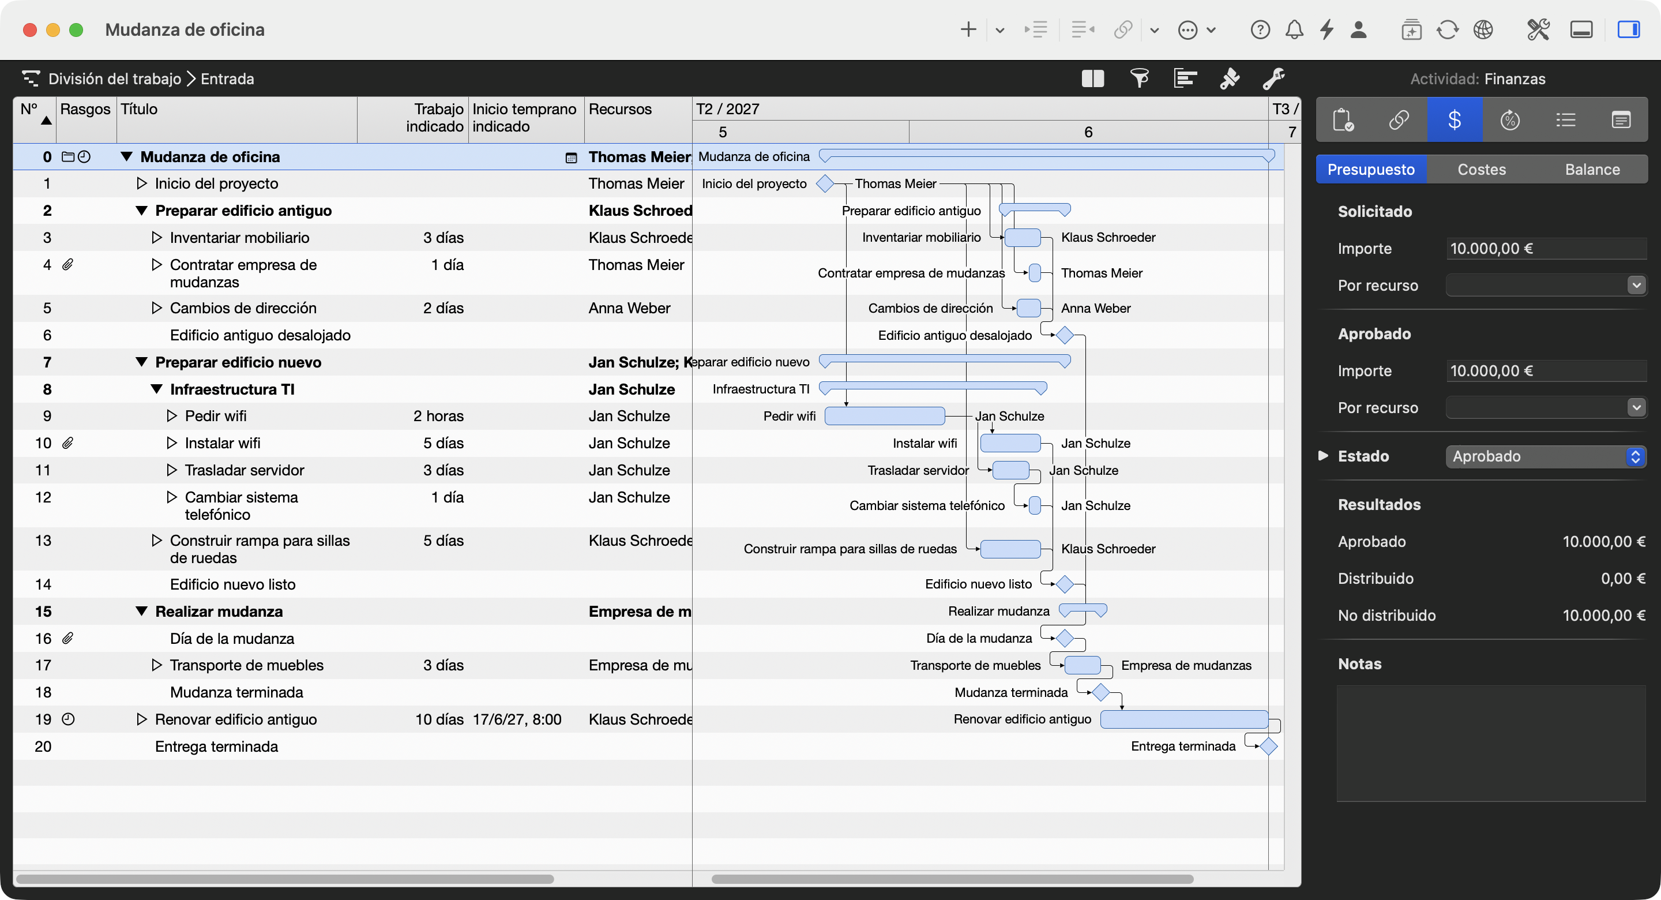
Task: Switch to the Balance tab
Action: pos(1592,169)
